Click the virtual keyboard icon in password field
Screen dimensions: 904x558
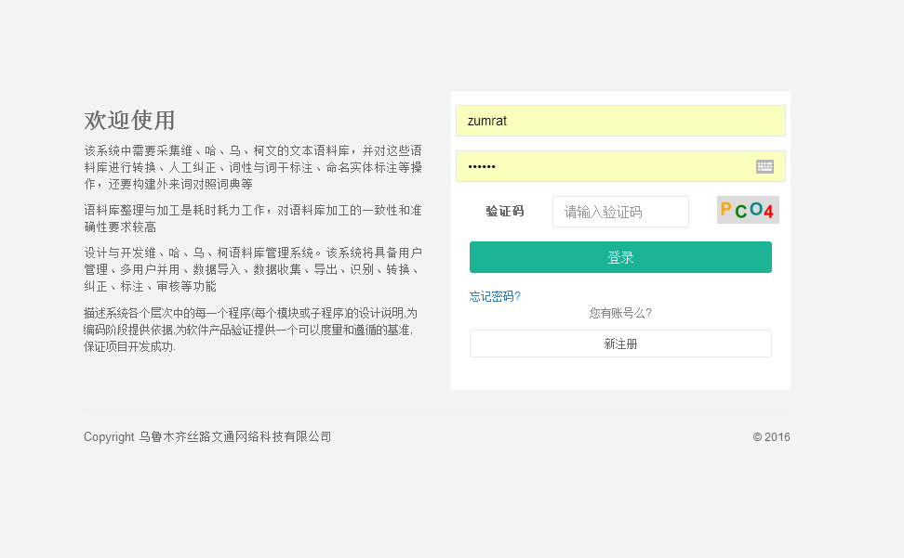764,167
